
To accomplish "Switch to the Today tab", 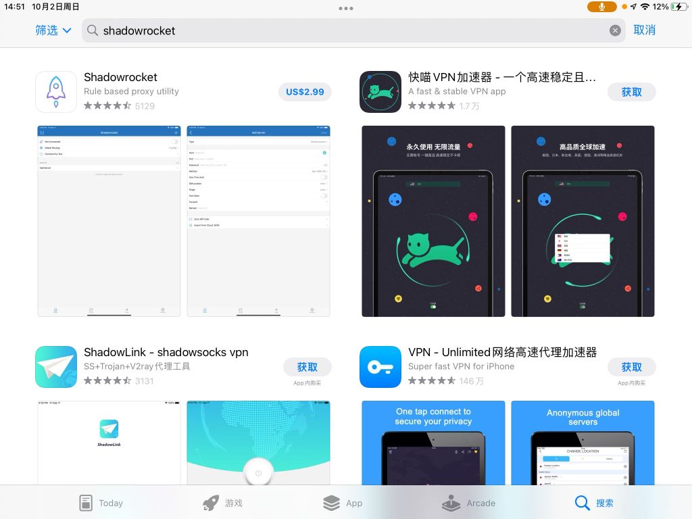I will [101, 503].
